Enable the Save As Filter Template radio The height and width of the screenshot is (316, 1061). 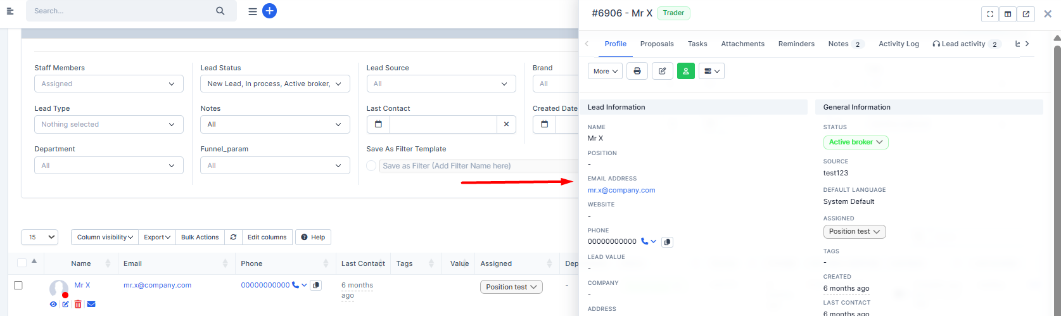tap(371, 166)
